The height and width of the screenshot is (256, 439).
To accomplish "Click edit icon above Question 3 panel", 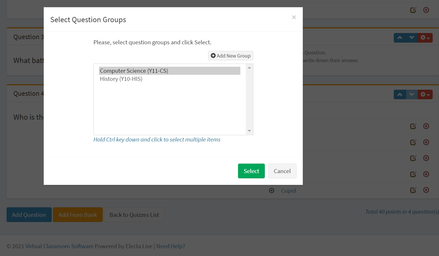I will [413, 10].
